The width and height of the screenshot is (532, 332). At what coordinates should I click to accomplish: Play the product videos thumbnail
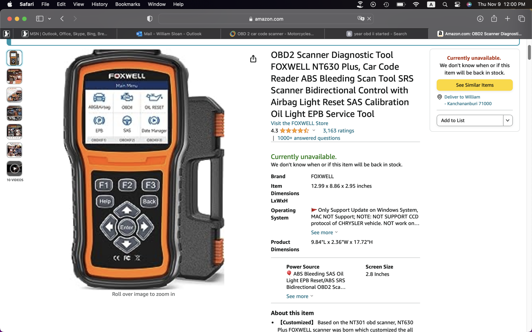[x=14, y=169]
